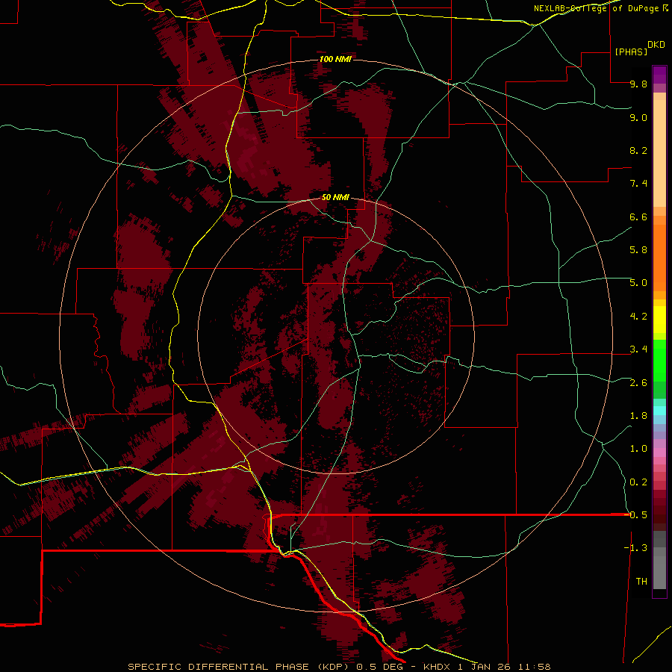Select the 1.0 value on the scale
Viewport: 672px width, 672px height.
638,449
